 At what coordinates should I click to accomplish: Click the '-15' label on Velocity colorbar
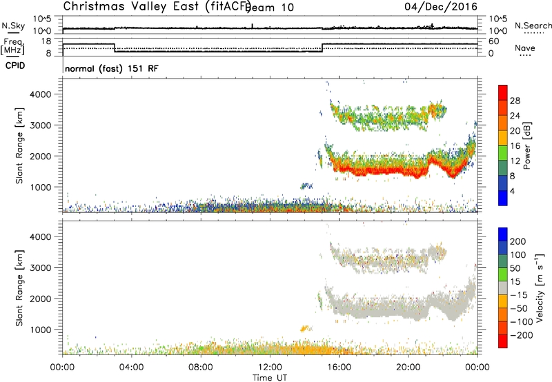pyautogui.click(x=519, y=295)
